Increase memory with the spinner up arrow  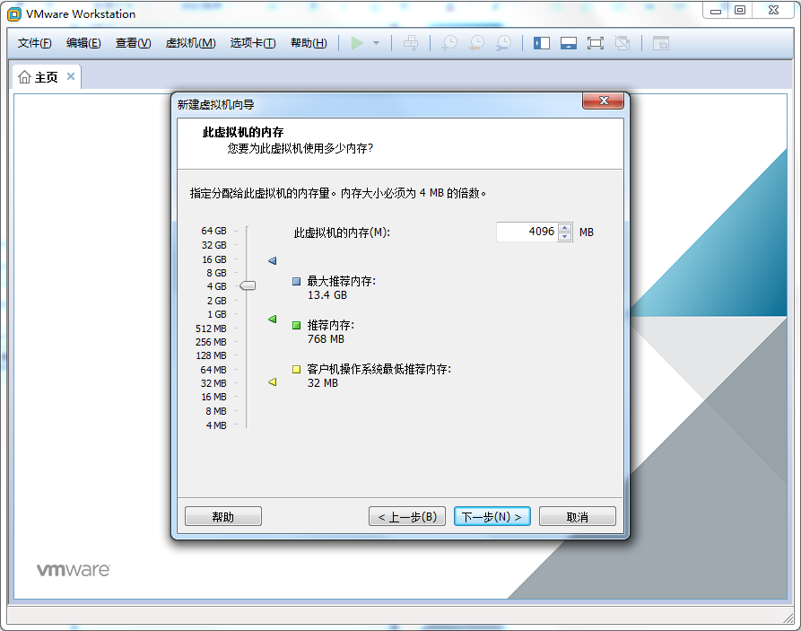[565, 227]
